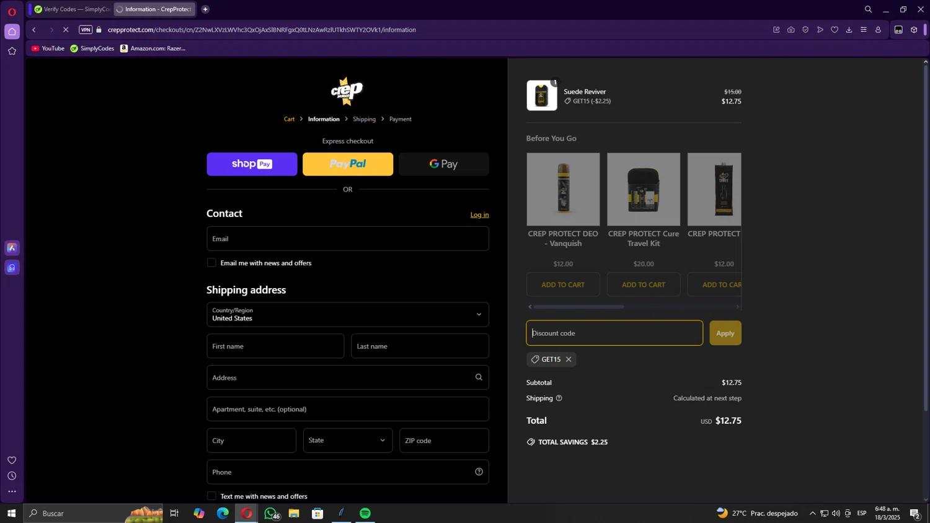Open the sidebar three-dots settings
Screen dimensions: 930x523
tap(12, 492)
